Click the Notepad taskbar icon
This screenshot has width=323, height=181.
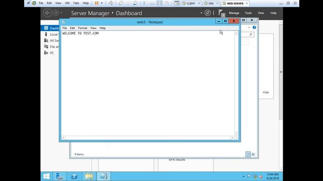click(103, 176)
